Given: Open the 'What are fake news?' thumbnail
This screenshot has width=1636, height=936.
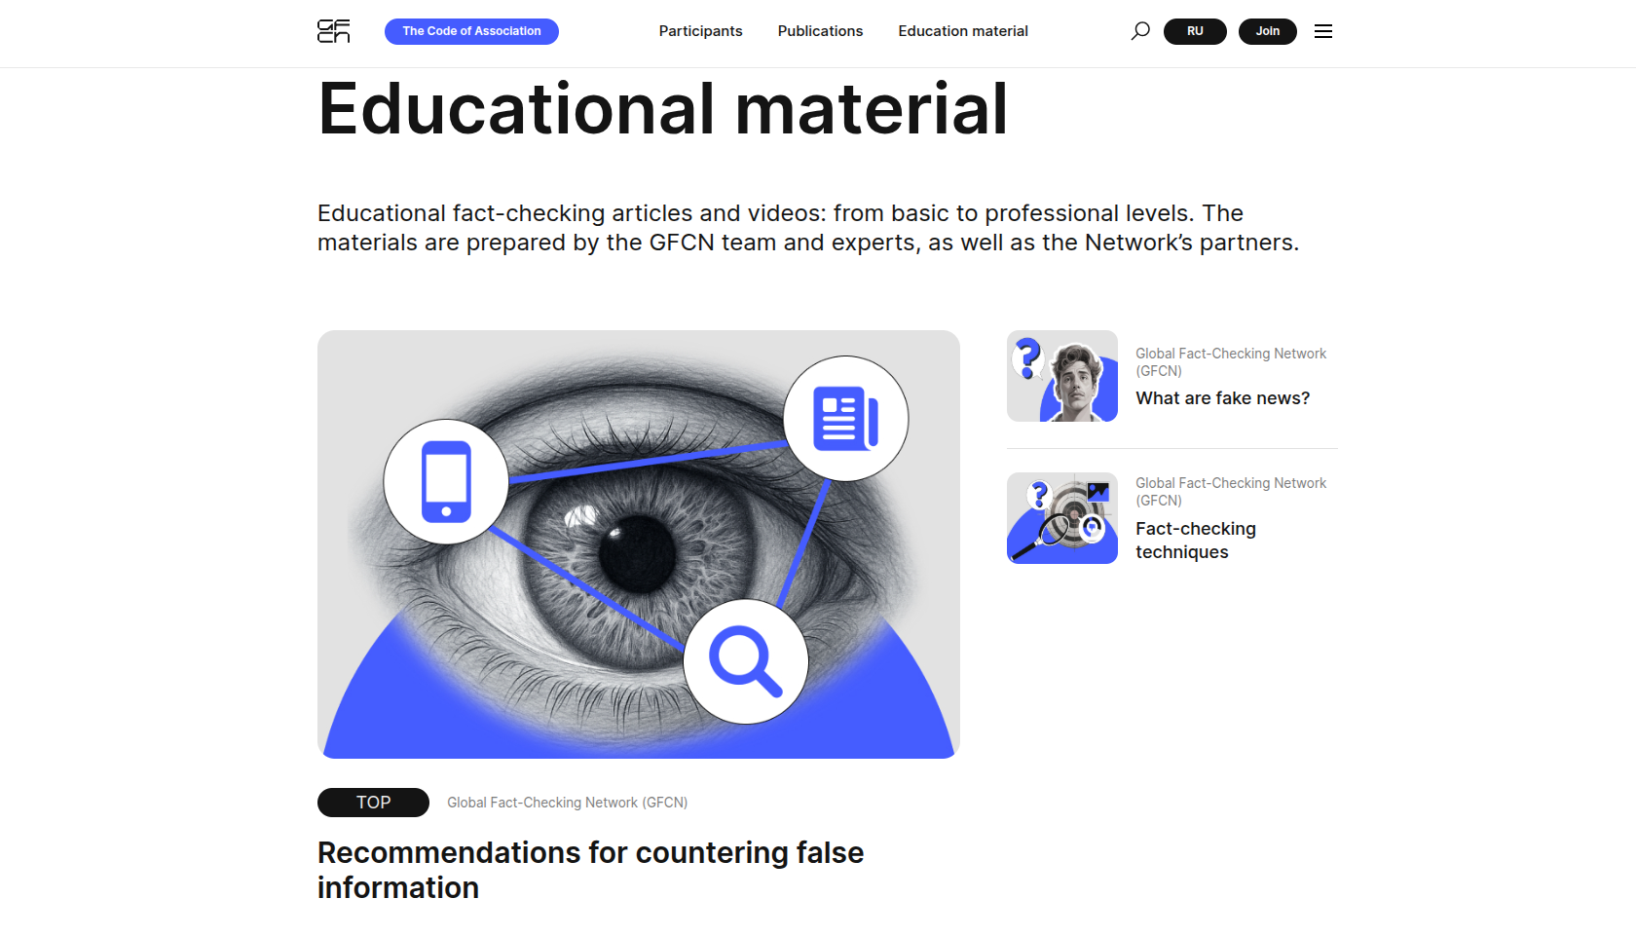Looking at the screenshot, I should [1062, 376].
